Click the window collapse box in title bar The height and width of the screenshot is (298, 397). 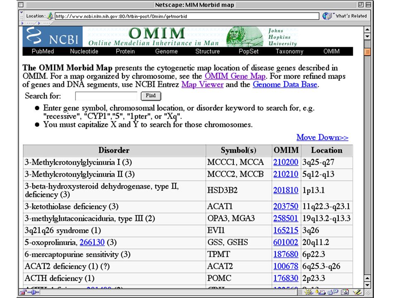(x=368, y=5)
